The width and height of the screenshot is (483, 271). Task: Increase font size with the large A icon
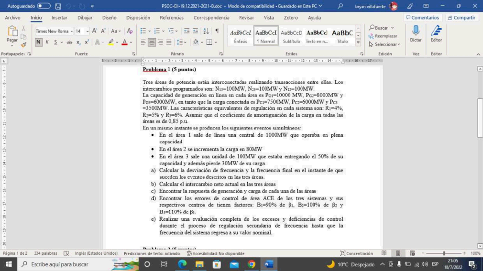[x=95, y=31]
